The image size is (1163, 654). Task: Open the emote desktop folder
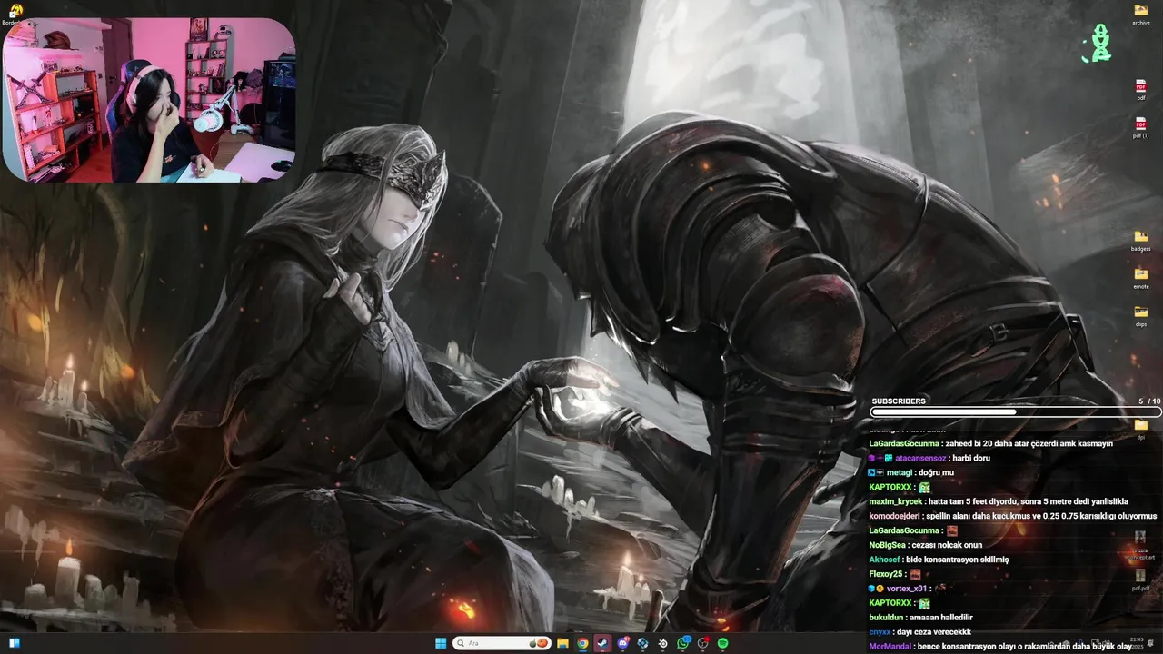coord(1140,278)
